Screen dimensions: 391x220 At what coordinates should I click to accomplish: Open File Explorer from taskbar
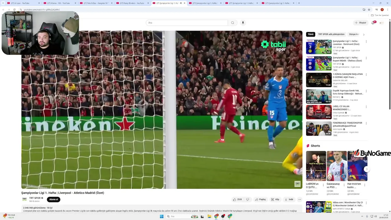pos(209,216)
